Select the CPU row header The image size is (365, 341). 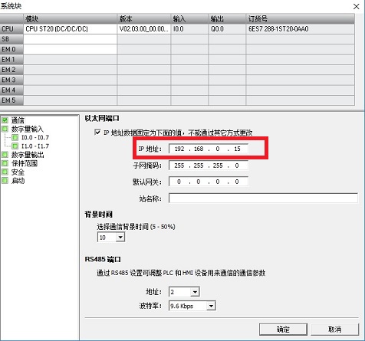[x=12, y=29]
